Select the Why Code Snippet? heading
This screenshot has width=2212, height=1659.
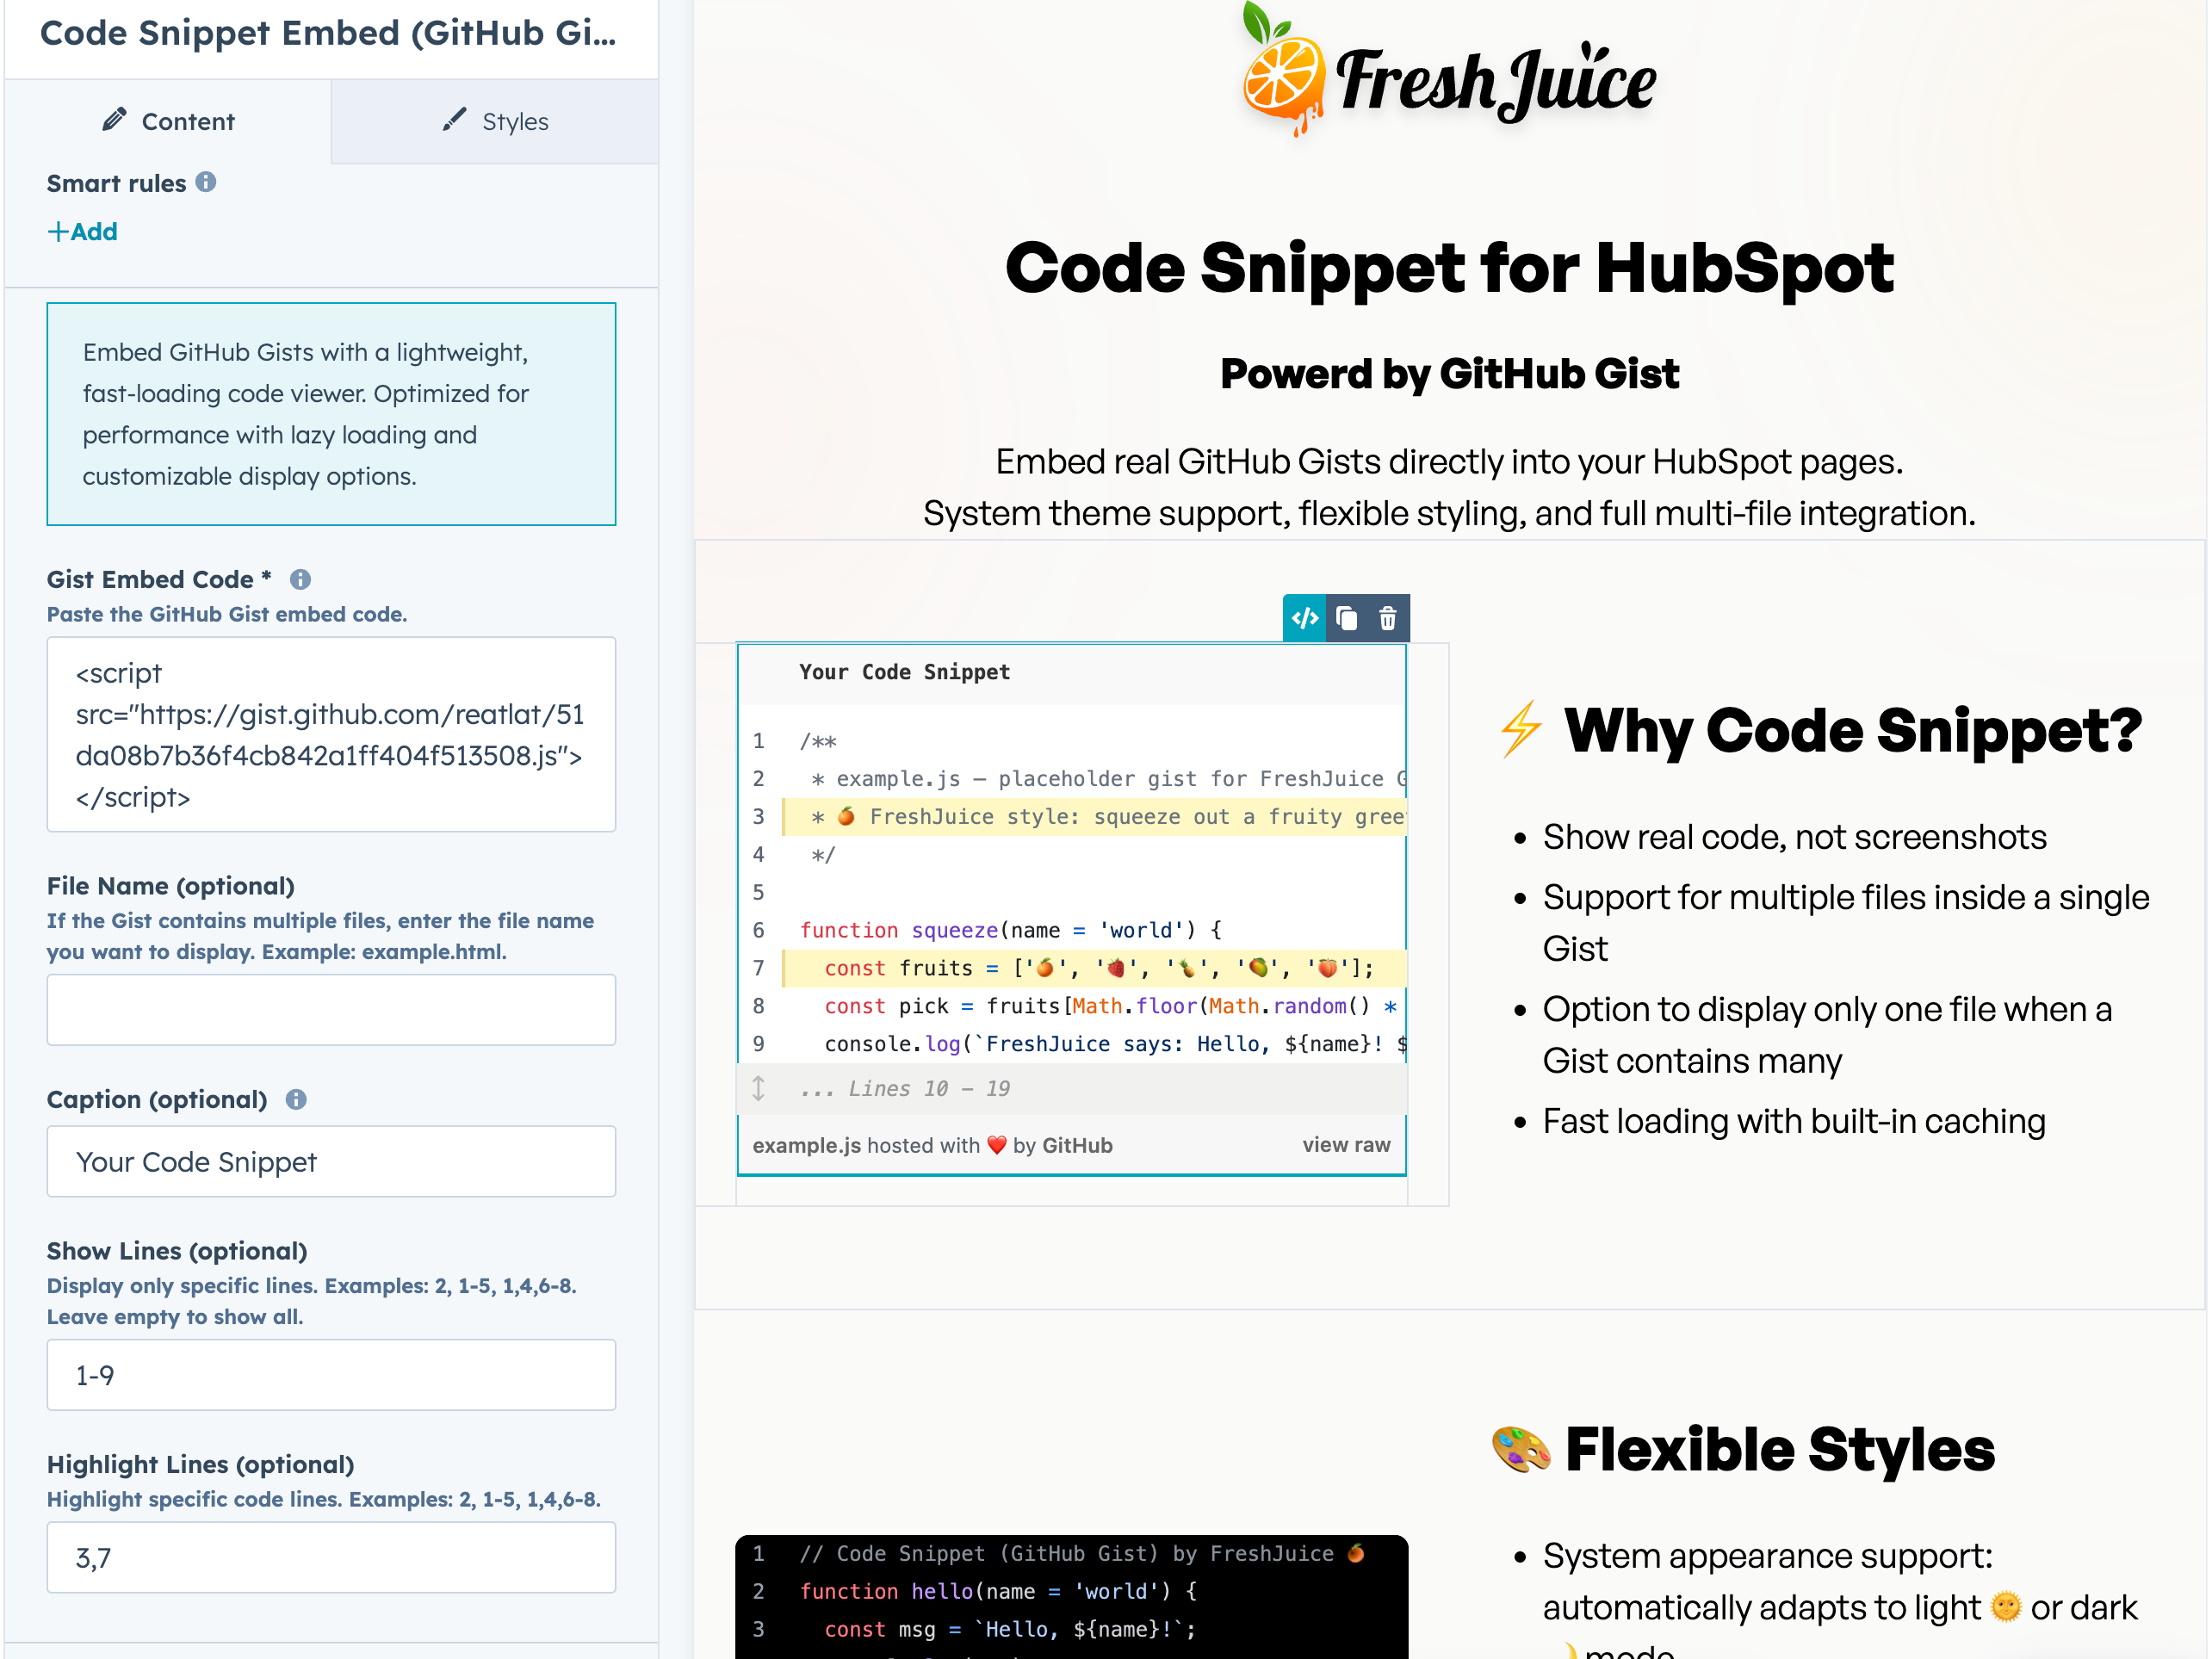pyautogui.click(x=1852, y=730)
